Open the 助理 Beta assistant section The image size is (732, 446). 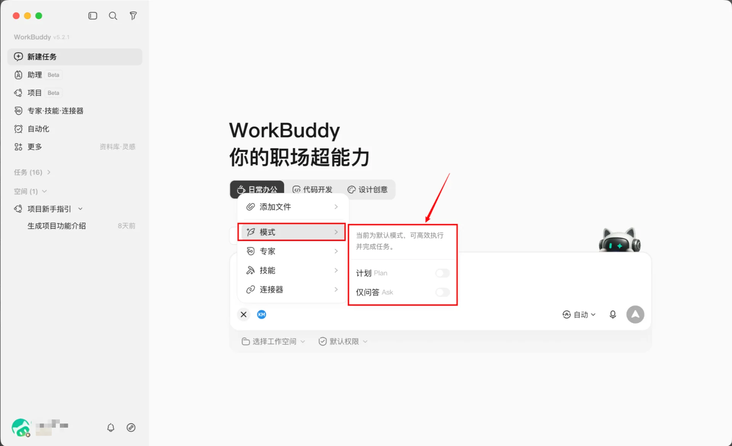75,75
